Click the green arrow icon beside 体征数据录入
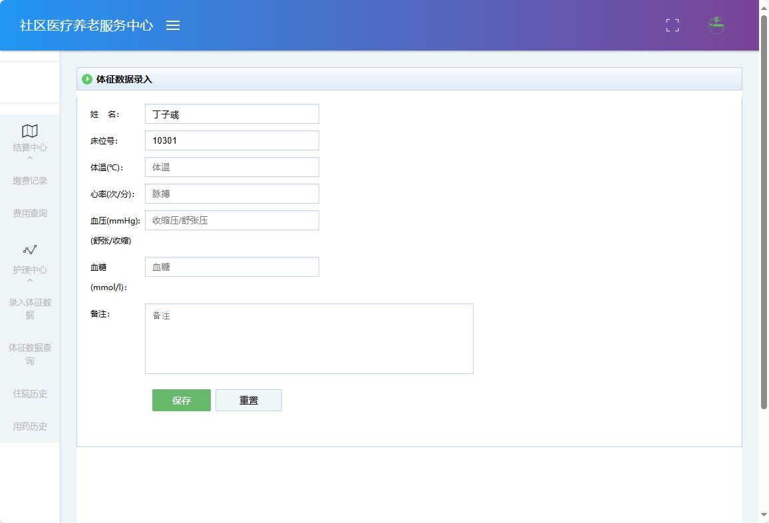 87,79
